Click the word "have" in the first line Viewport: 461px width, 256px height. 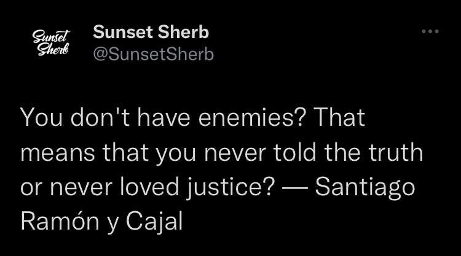point(164,118)
